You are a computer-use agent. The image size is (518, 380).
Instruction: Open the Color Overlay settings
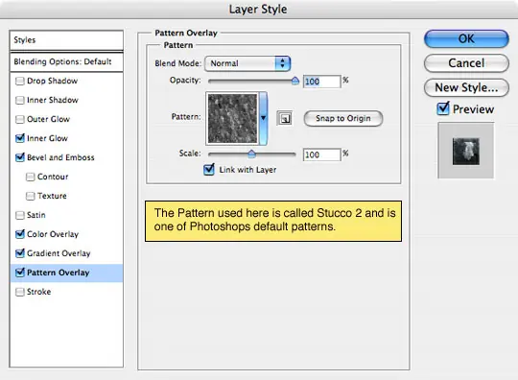[x=53, y=234]
